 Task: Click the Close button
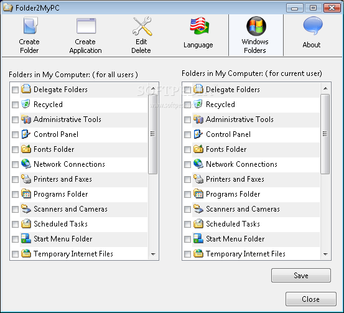[x=311, y=299]
